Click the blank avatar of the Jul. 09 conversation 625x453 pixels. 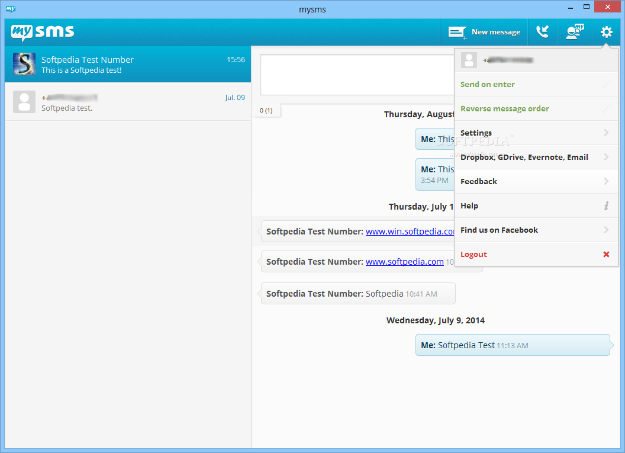coord(24,102)
